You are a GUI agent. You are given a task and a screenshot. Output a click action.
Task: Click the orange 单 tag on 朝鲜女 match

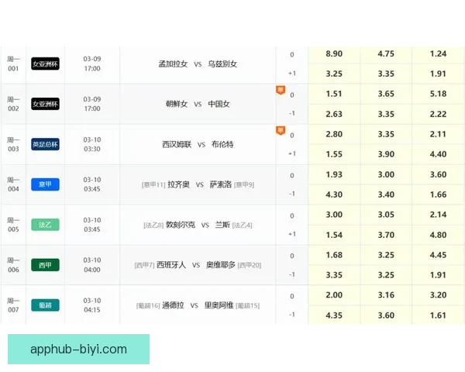(281, 90)
